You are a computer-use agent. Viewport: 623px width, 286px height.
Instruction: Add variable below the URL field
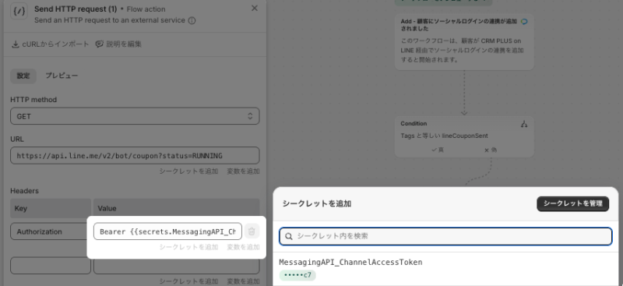243,171
